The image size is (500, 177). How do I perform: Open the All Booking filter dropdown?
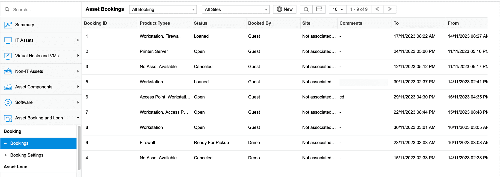163,9
